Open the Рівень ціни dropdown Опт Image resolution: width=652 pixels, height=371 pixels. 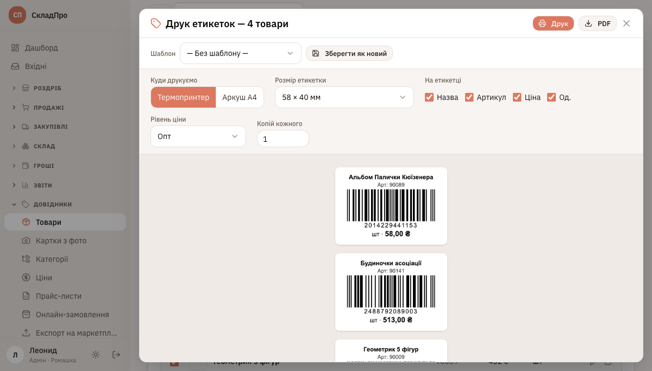[198, 136]
